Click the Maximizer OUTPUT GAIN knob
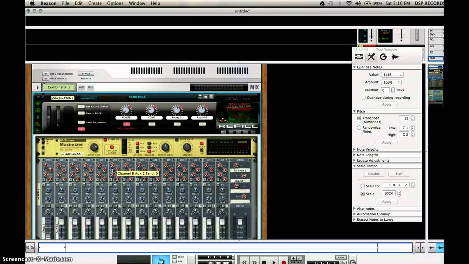 165,147
